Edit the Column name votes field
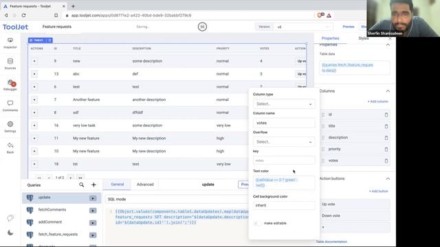Image resolution: width=440 pixels, height=247 pixels. [x=284, y=123]
